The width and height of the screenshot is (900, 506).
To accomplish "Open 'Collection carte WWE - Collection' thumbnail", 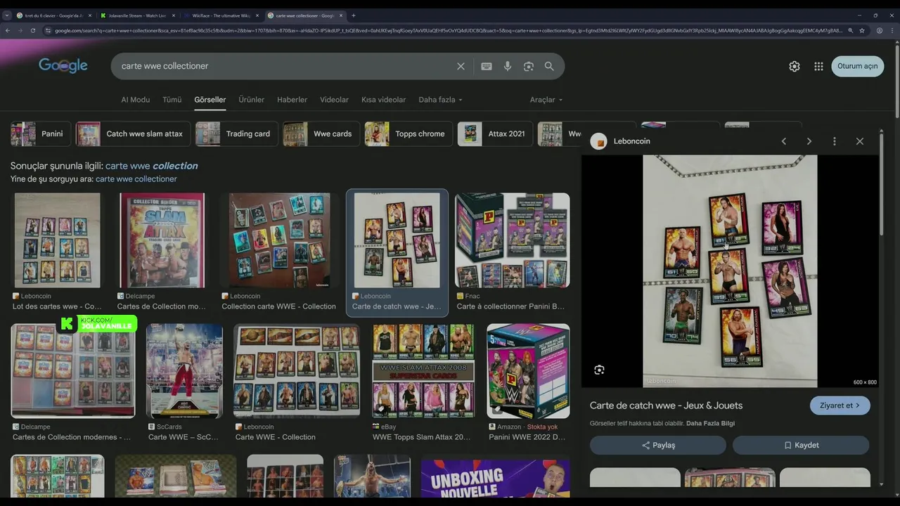I will [279, 240].
